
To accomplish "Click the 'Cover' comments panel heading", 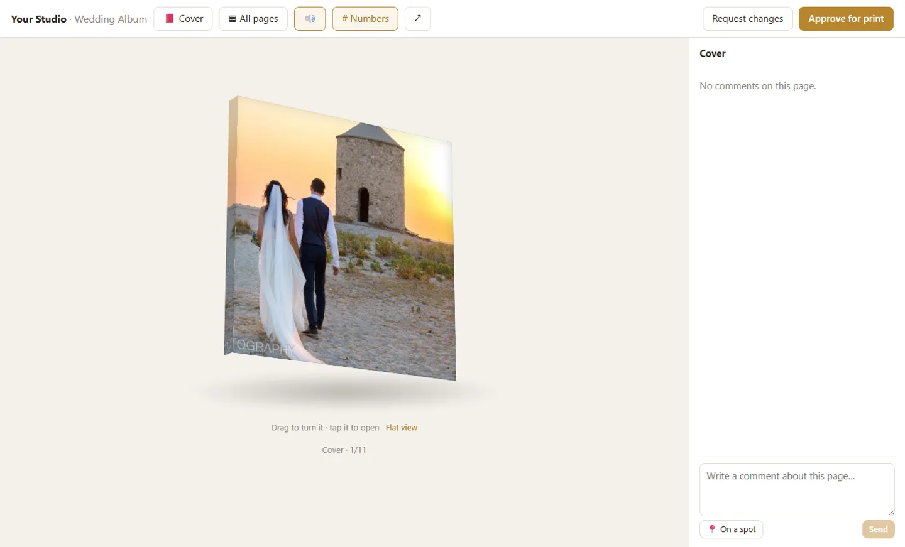I will (x=713, y=53).
